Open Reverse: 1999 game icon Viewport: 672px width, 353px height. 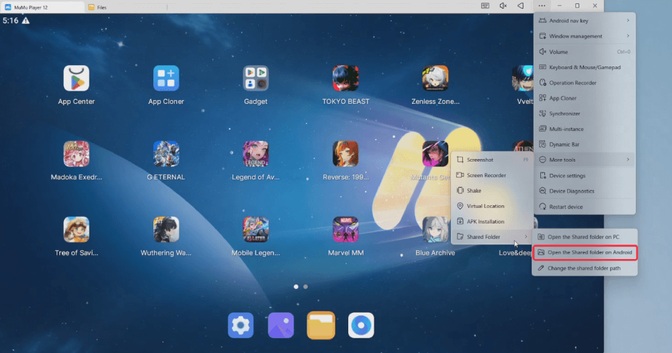tap(345, 154)
